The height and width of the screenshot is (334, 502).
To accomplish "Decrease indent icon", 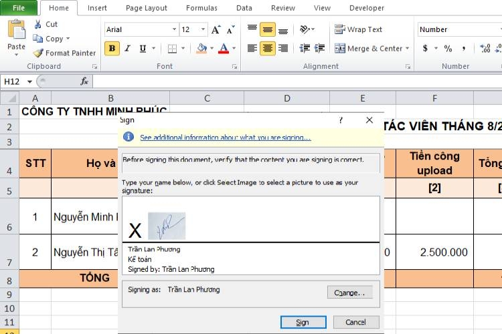I will 305,49.
